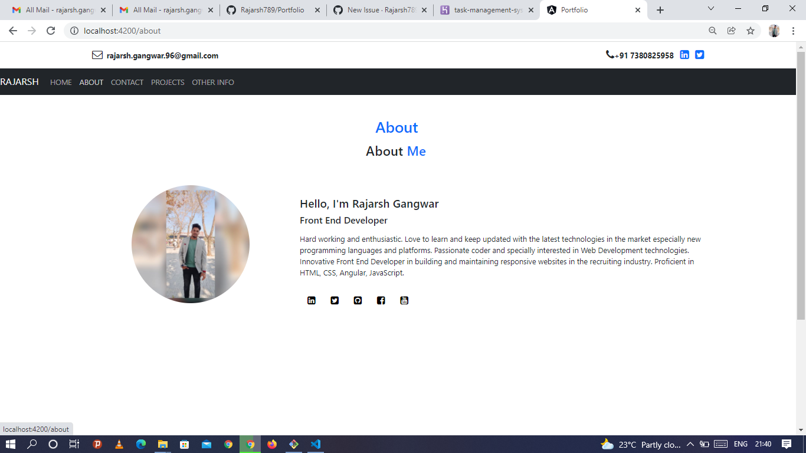Open CONTACT page from navbar
806x453 pixels.
(x=127, y=82)
